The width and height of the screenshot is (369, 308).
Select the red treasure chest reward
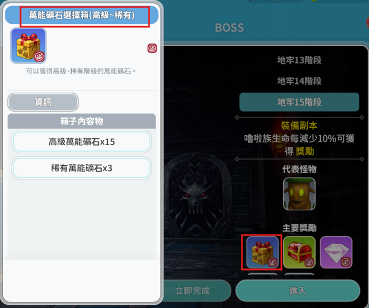pos(299,252)
